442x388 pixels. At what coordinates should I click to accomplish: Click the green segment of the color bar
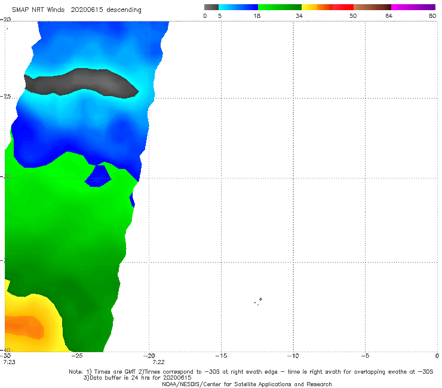(280, 7)
